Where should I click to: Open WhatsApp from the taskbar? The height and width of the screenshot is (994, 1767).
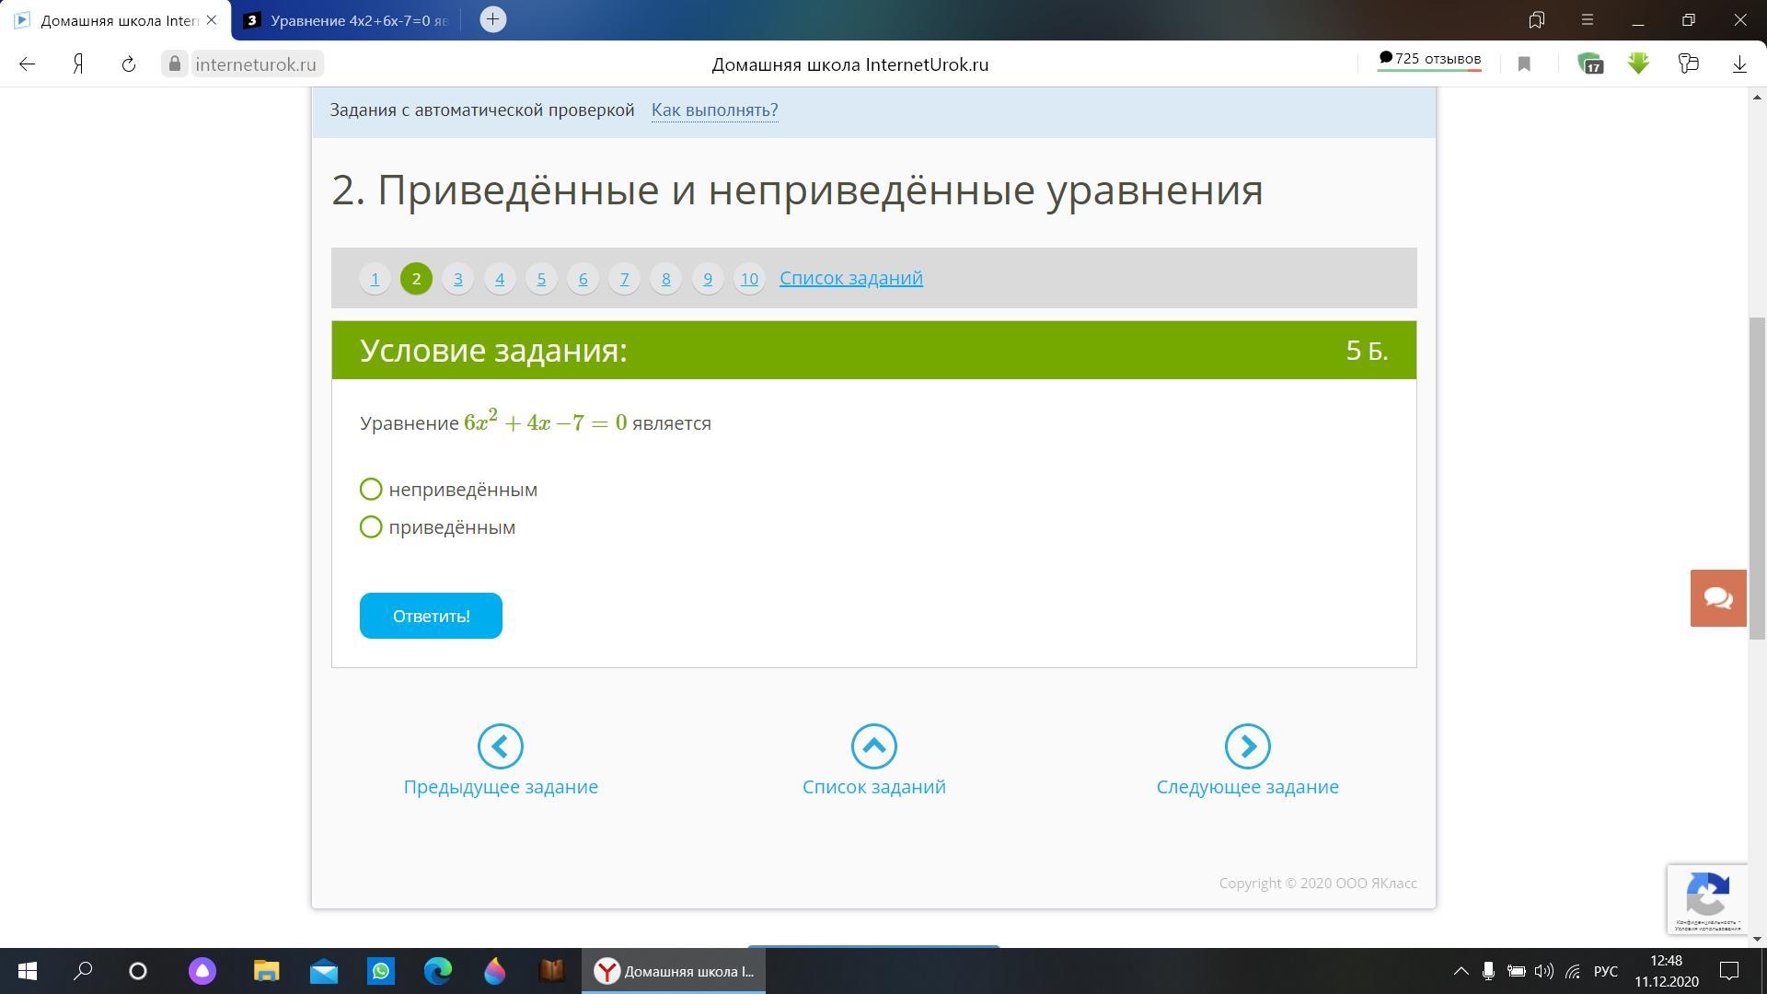tap(381, 971)
